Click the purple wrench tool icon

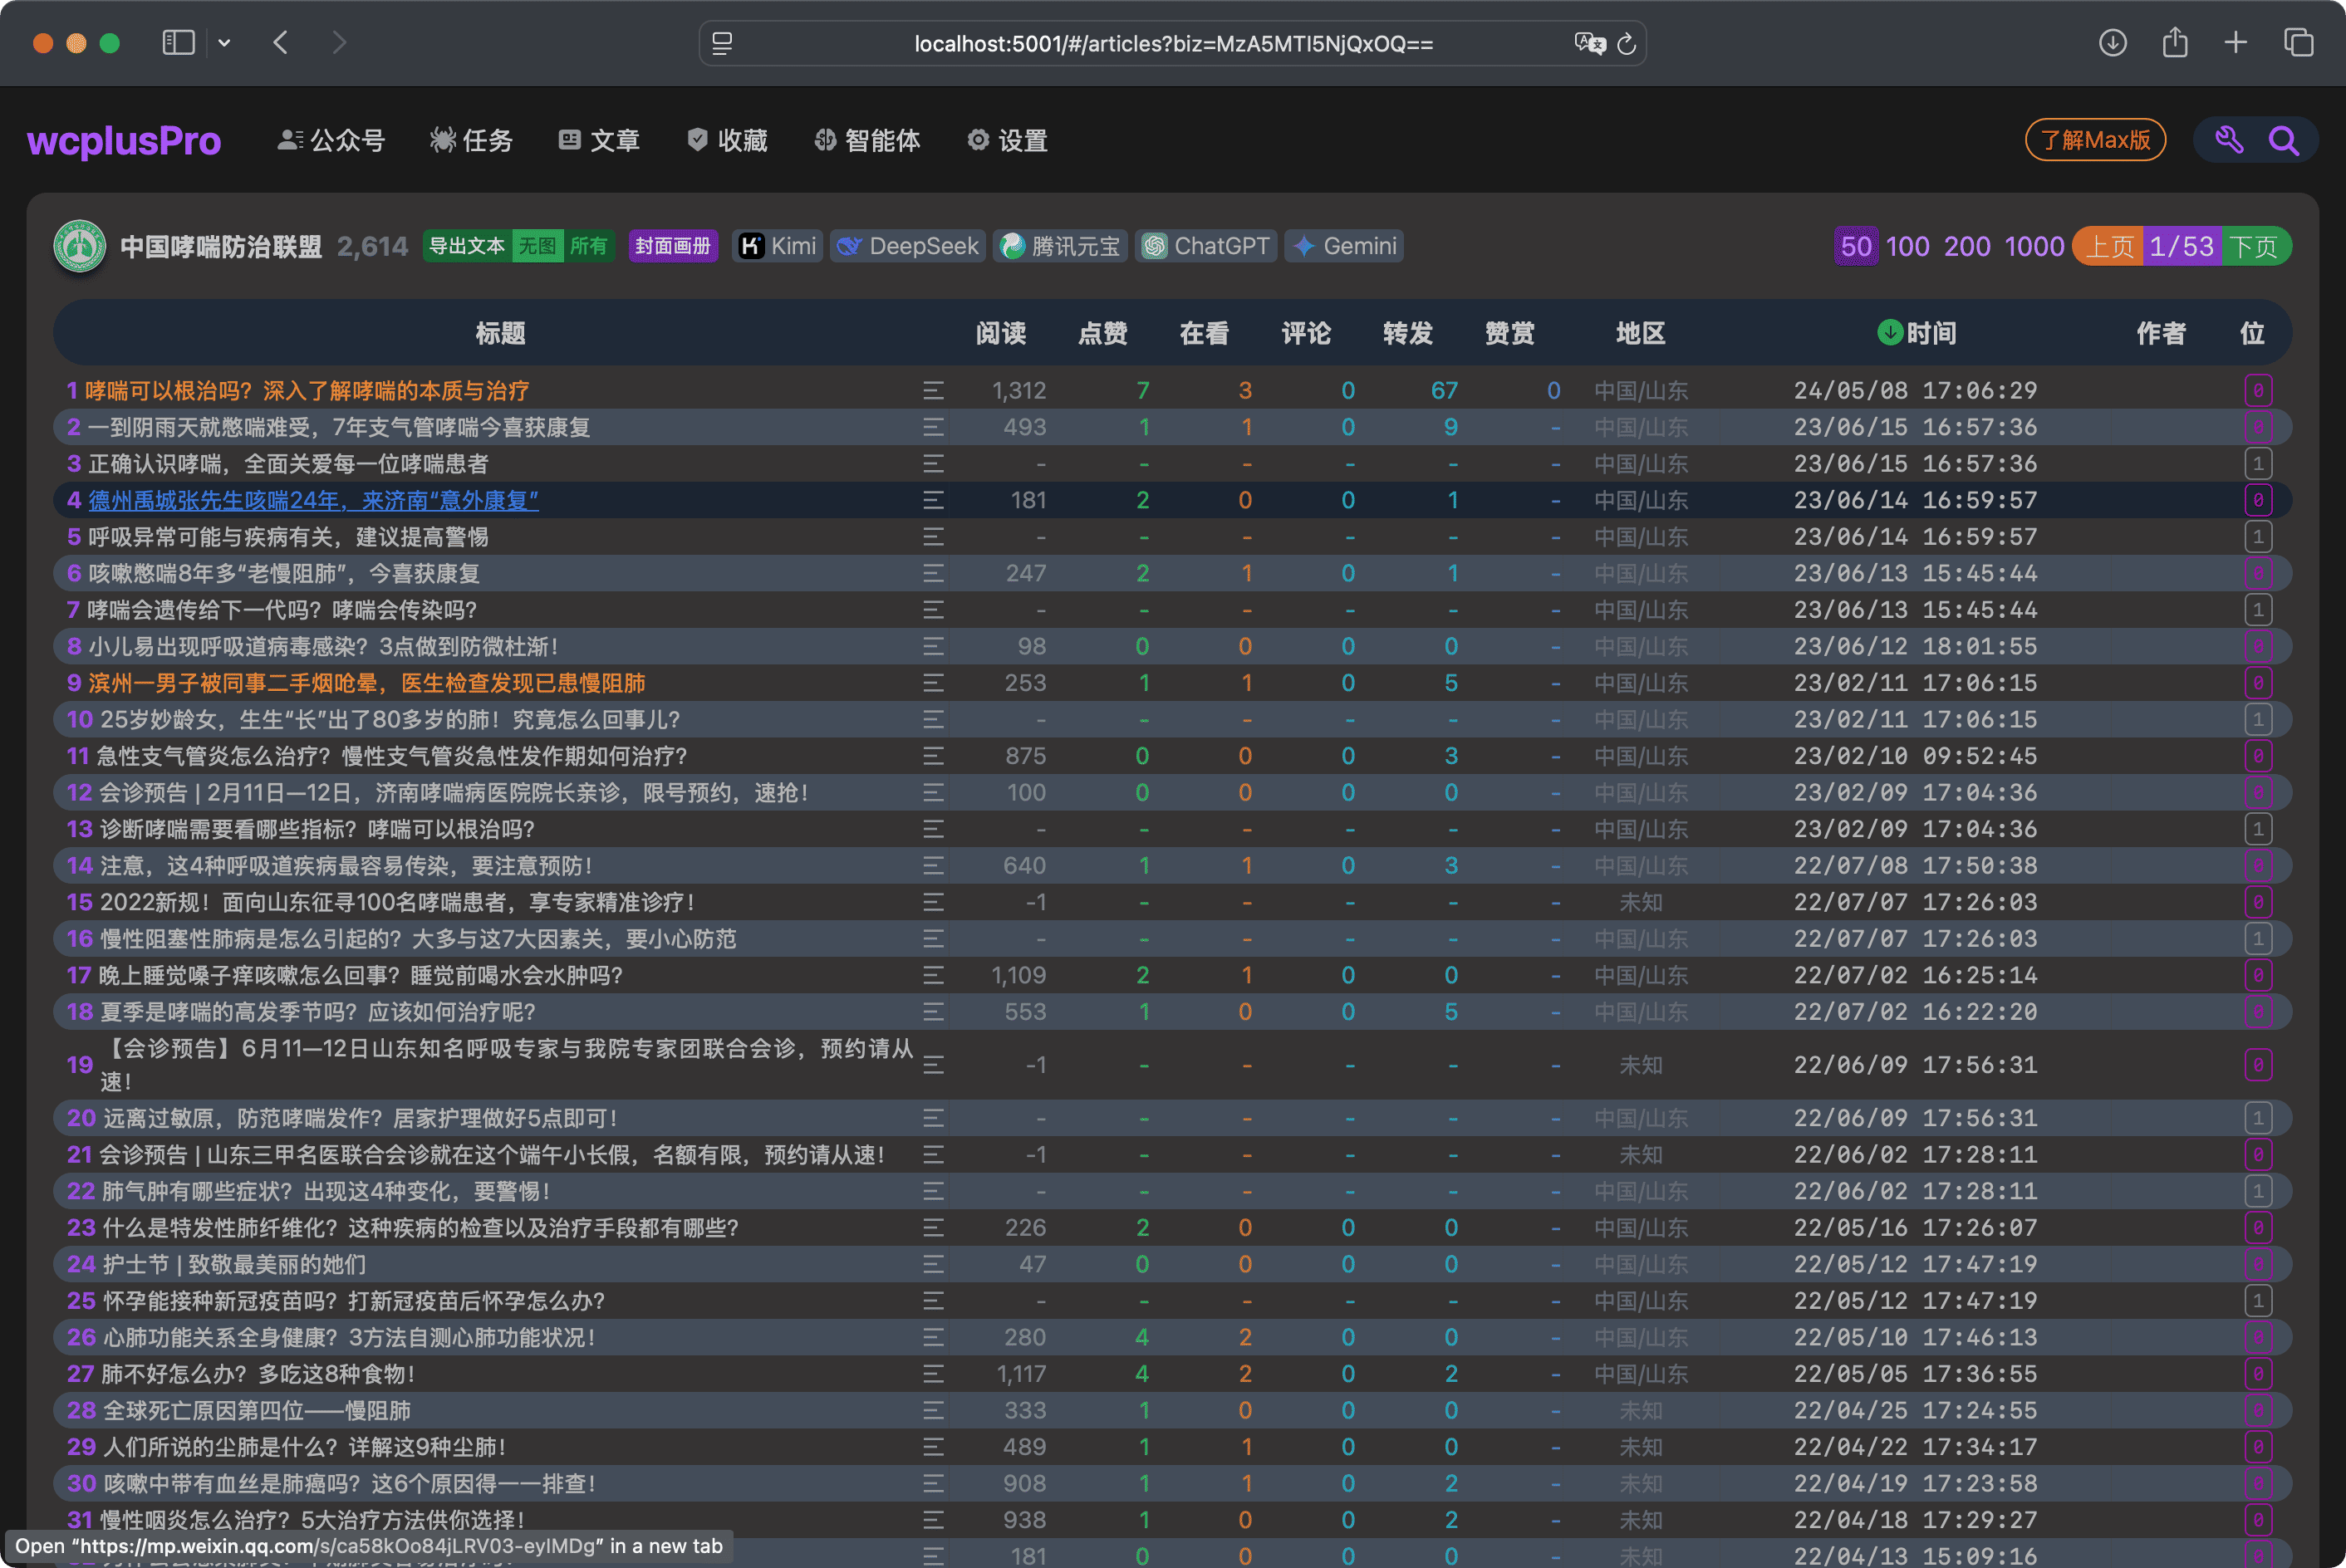[x=2229, y=140]
